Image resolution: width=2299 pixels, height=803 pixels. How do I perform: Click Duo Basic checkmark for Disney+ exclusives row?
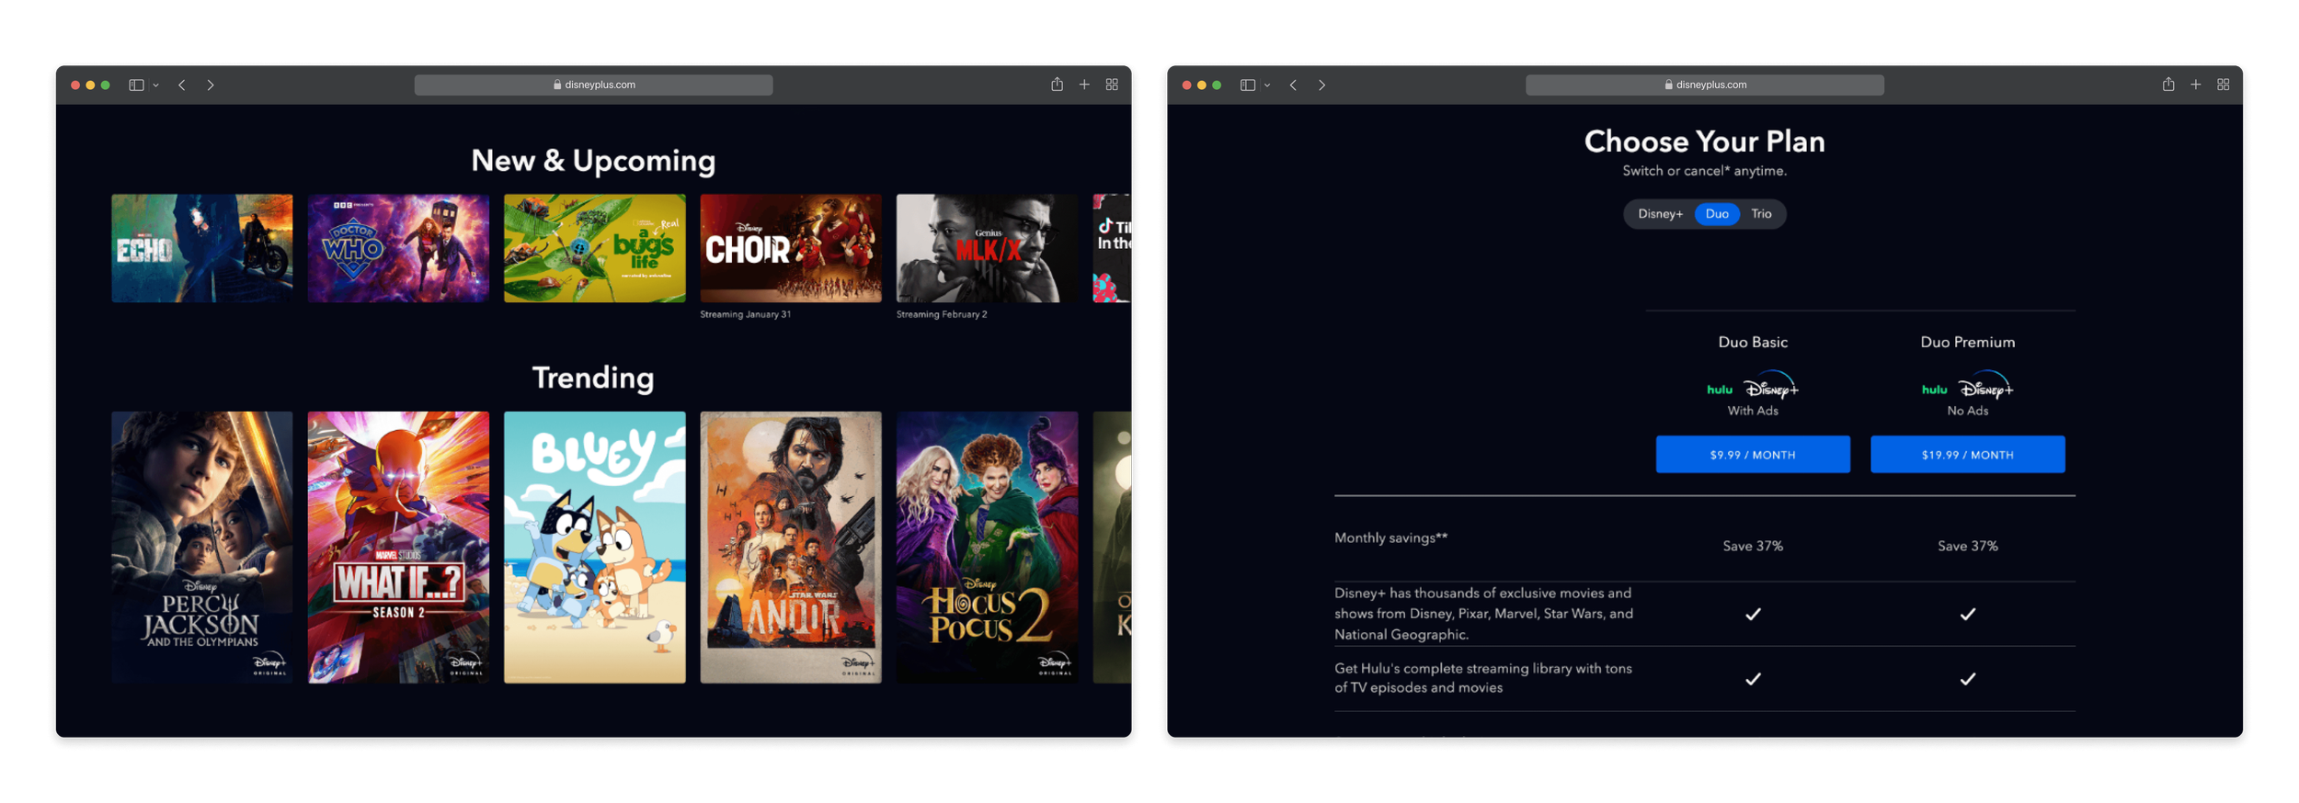coord(1753,614)
